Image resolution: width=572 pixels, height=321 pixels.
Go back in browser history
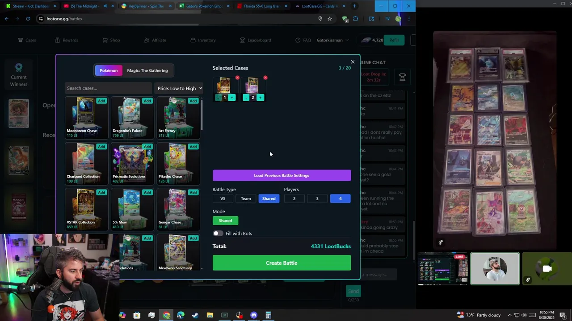(x=6, y=19)
